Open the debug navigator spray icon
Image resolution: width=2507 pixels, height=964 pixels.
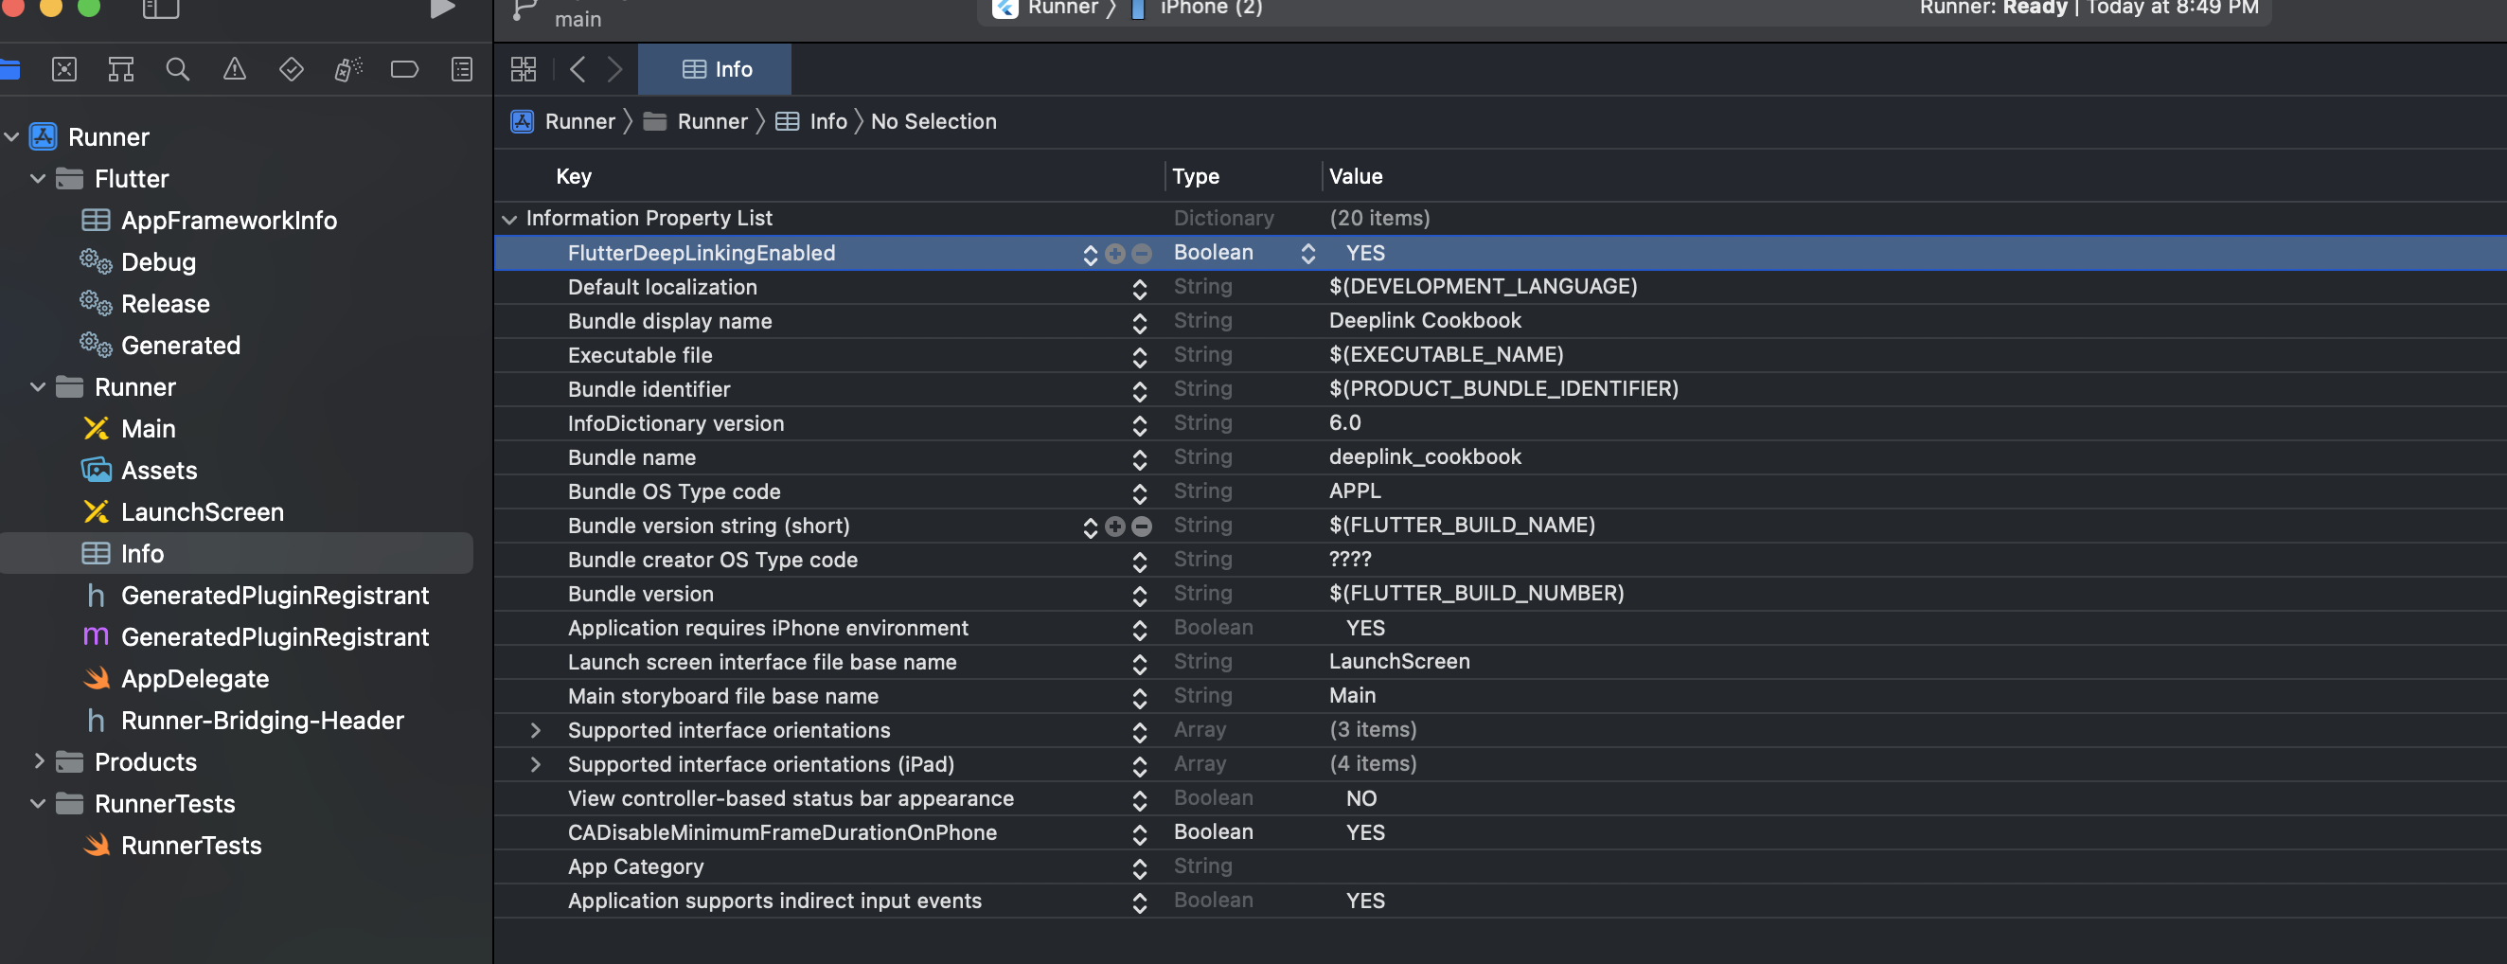348,69
